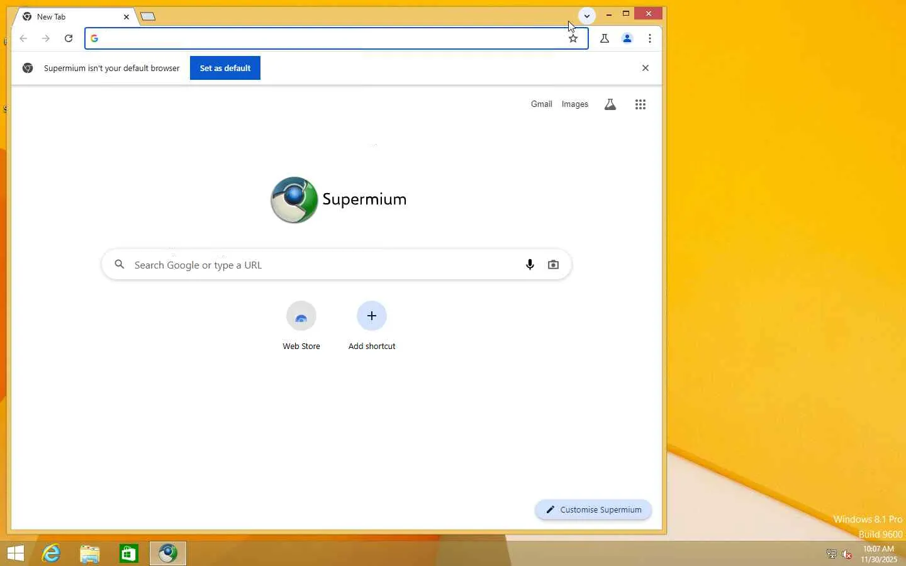Open Customise Supermium
The image size is (906, 566).
593,509
